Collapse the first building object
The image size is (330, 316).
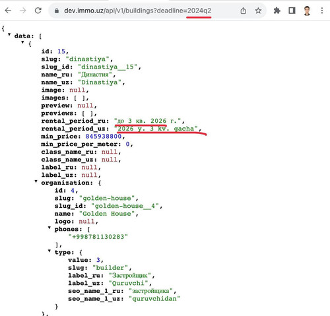(x=22, y=42)
